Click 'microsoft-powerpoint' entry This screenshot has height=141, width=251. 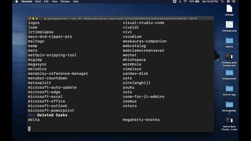51,110
